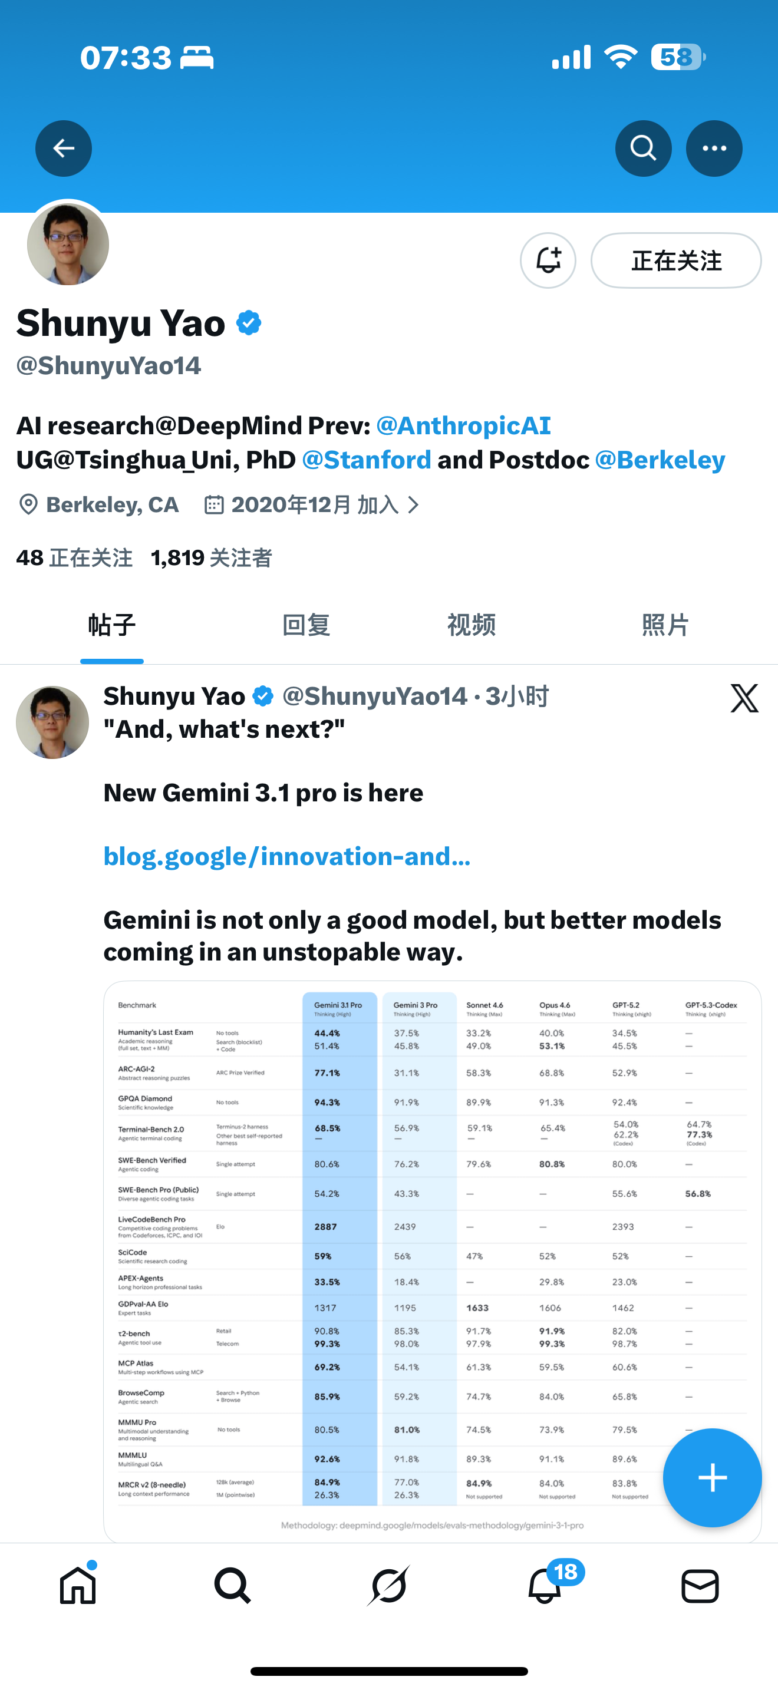Open the @Berkeley mention link
The height and width of the screenshot is (1690, 778).
(660, 460)
